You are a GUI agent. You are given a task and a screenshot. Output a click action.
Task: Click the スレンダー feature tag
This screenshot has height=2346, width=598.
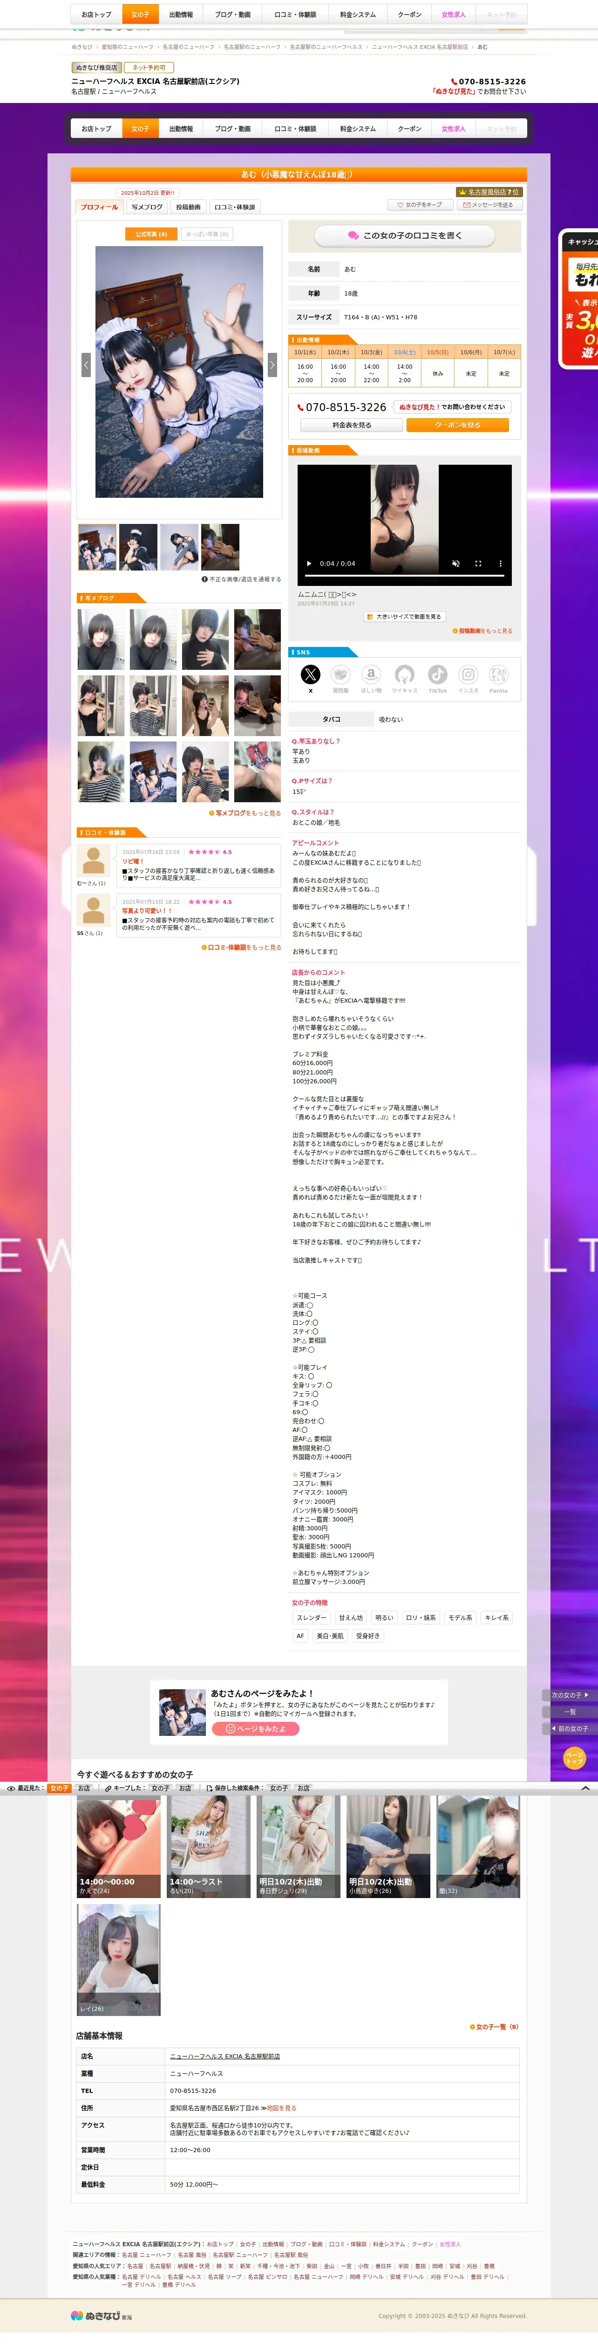click(x=311, y=1618)
